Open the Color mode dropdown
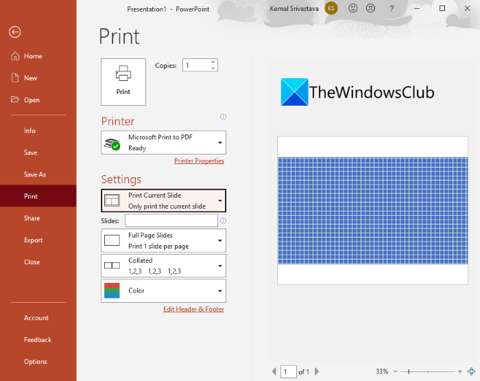This screenshot has height=381, width=480. tap(163, 290)
